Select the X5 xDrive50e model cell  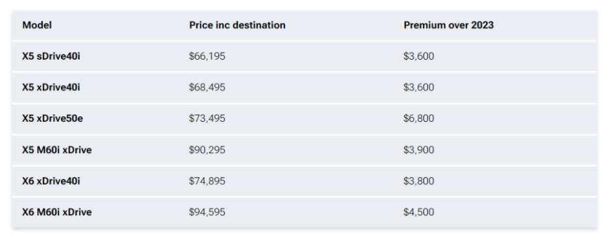53,119
